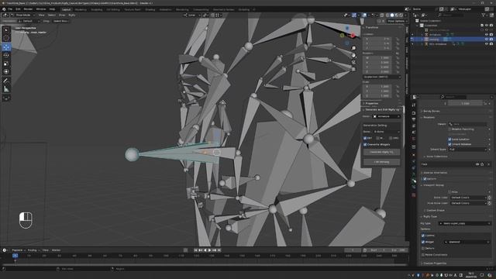The width and height of the screenshot is (496, 279).
Task: Open the Keying menu in the timeline
Action: tap(33, 250)
